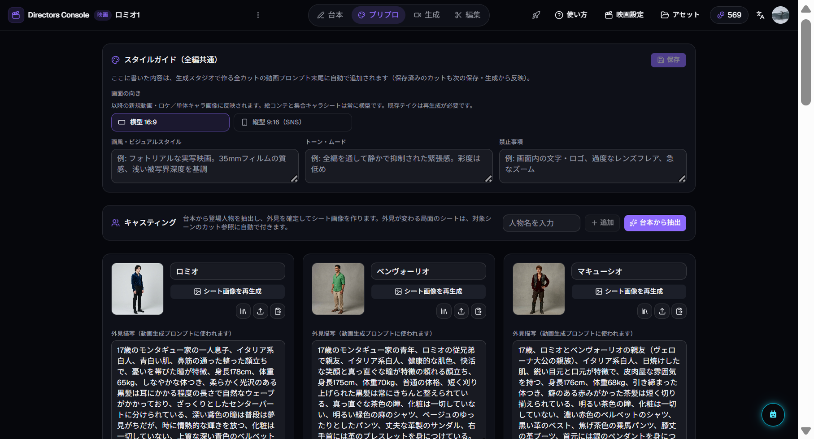Open 使い方 help
Viewport: 814px width, 439px height.
571,15
